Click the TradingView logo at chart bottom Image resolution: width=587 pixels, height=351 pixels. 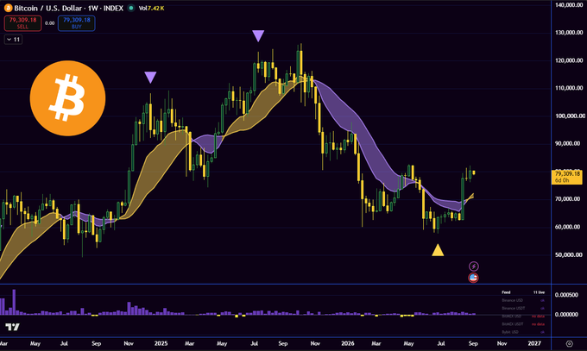(x=12, y=327)
